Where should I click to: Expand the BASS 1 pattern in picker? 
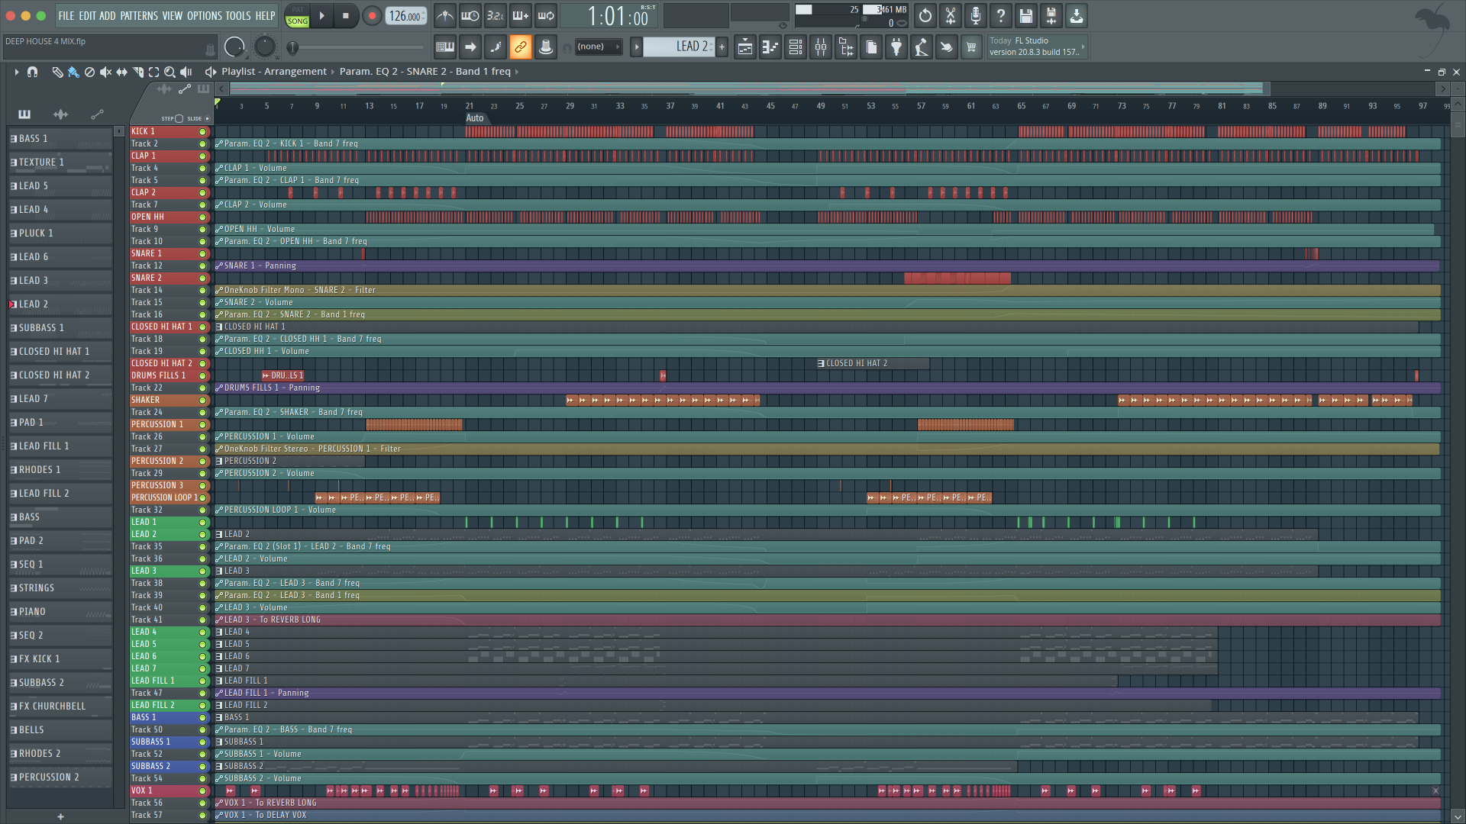click(13, 139)
